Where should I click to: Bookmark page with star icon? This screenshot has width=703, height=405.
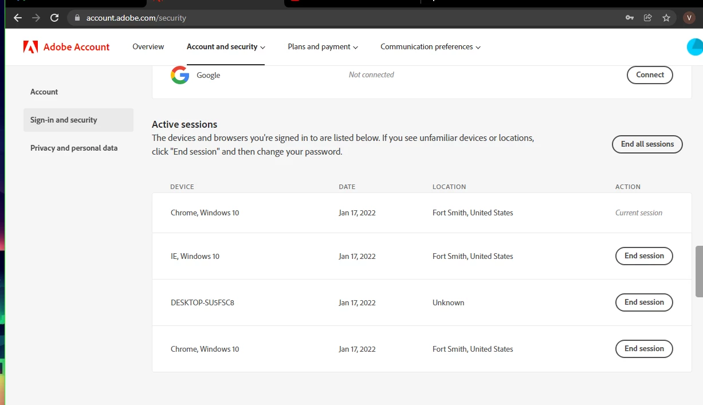click(x=666, y=18)
